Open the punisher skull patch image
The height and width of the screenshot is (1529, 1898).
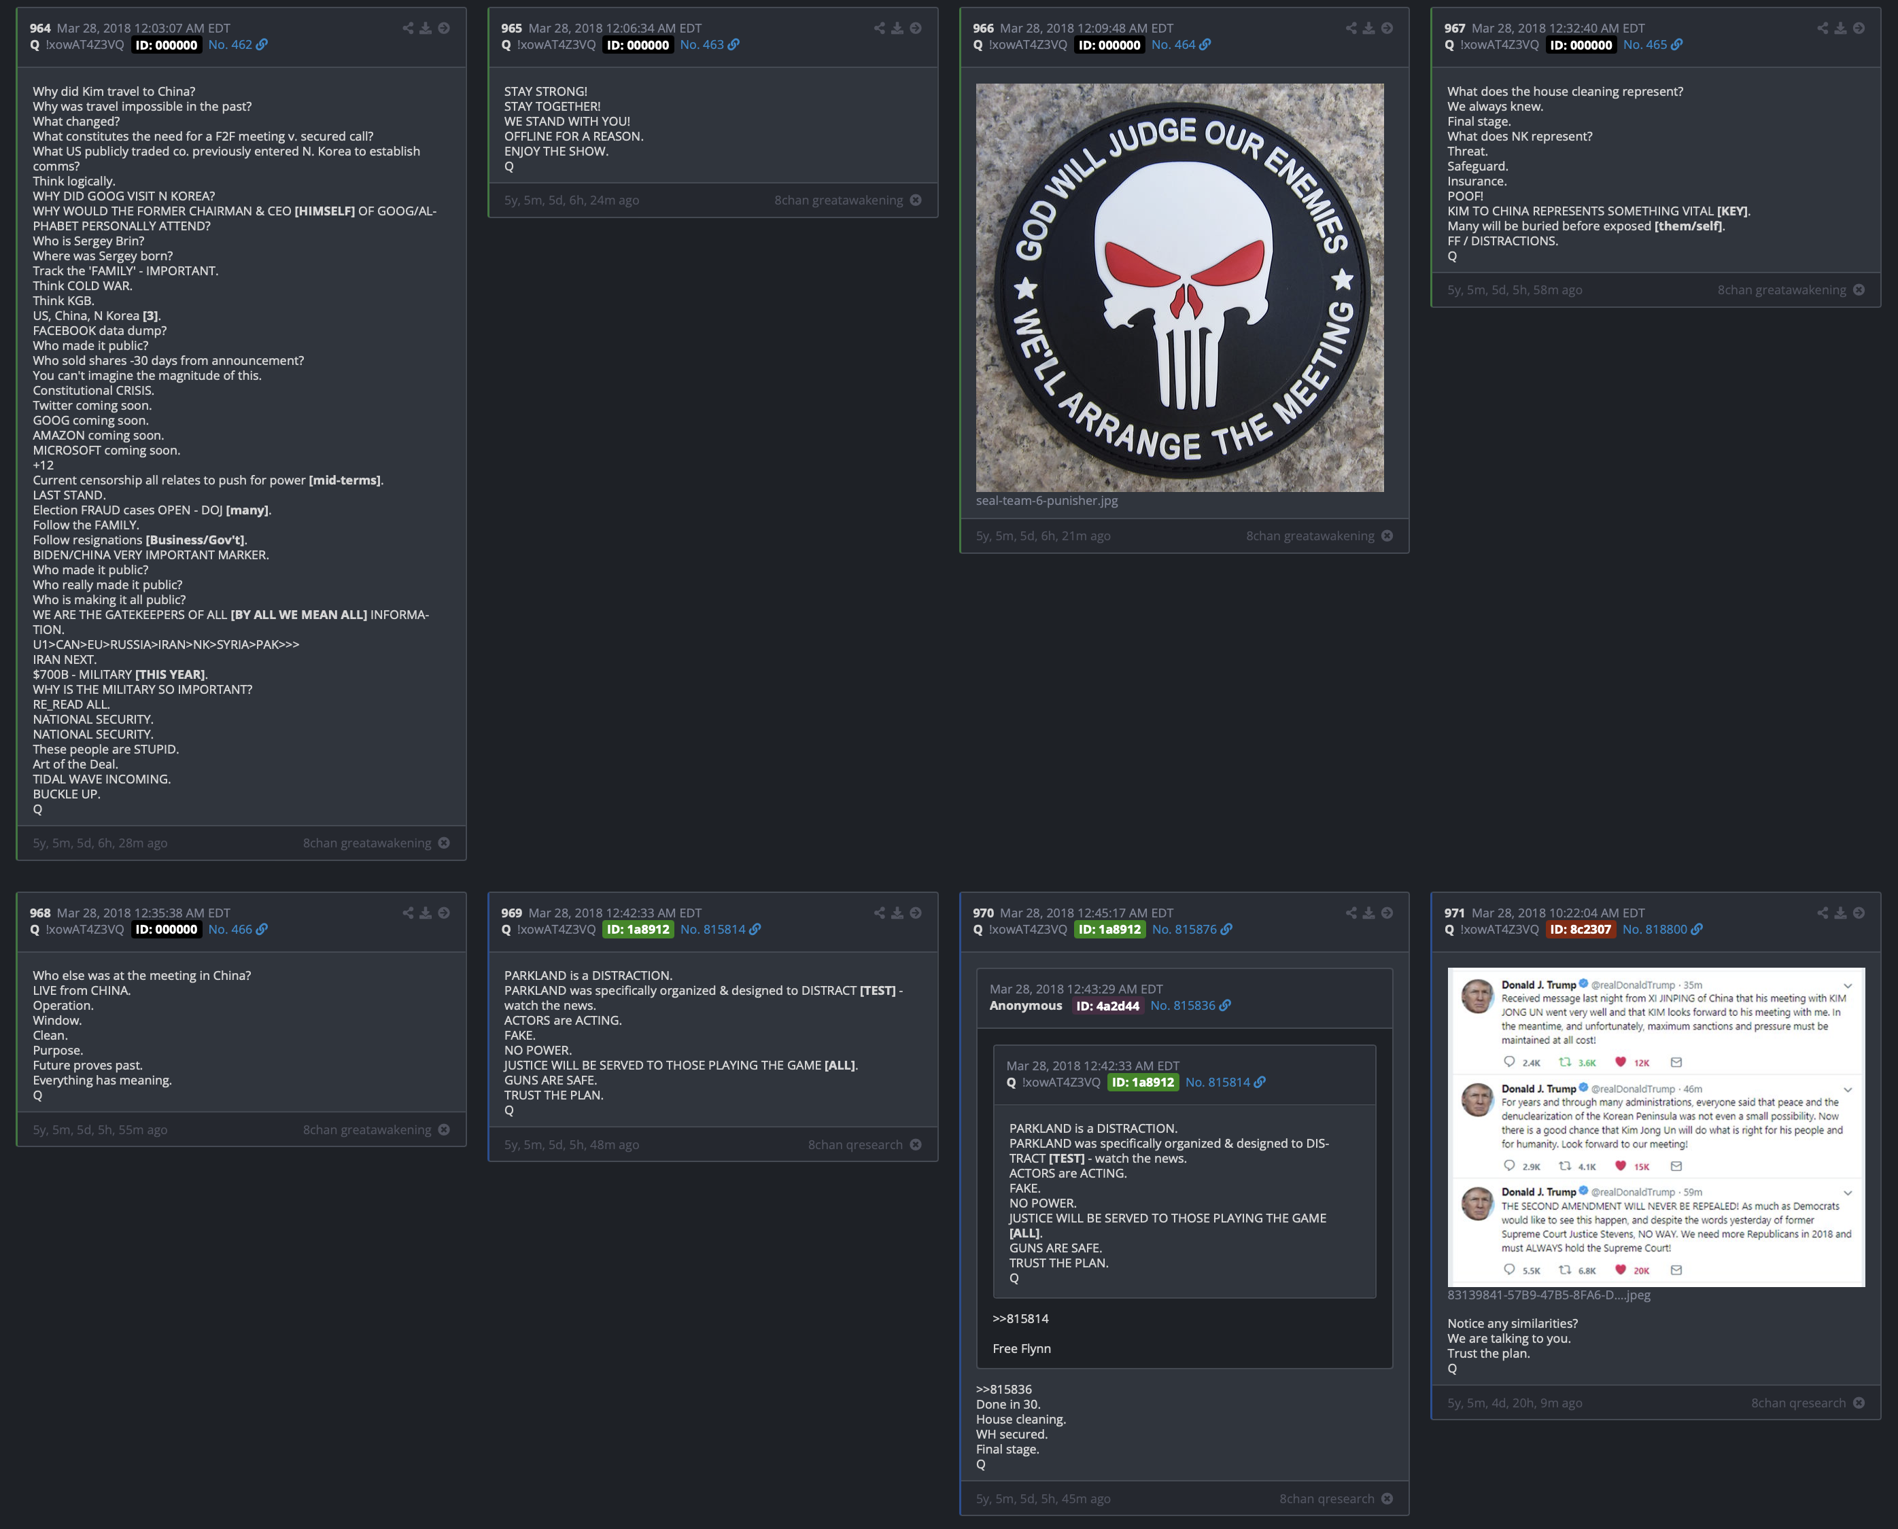[x=1180, y=287]
